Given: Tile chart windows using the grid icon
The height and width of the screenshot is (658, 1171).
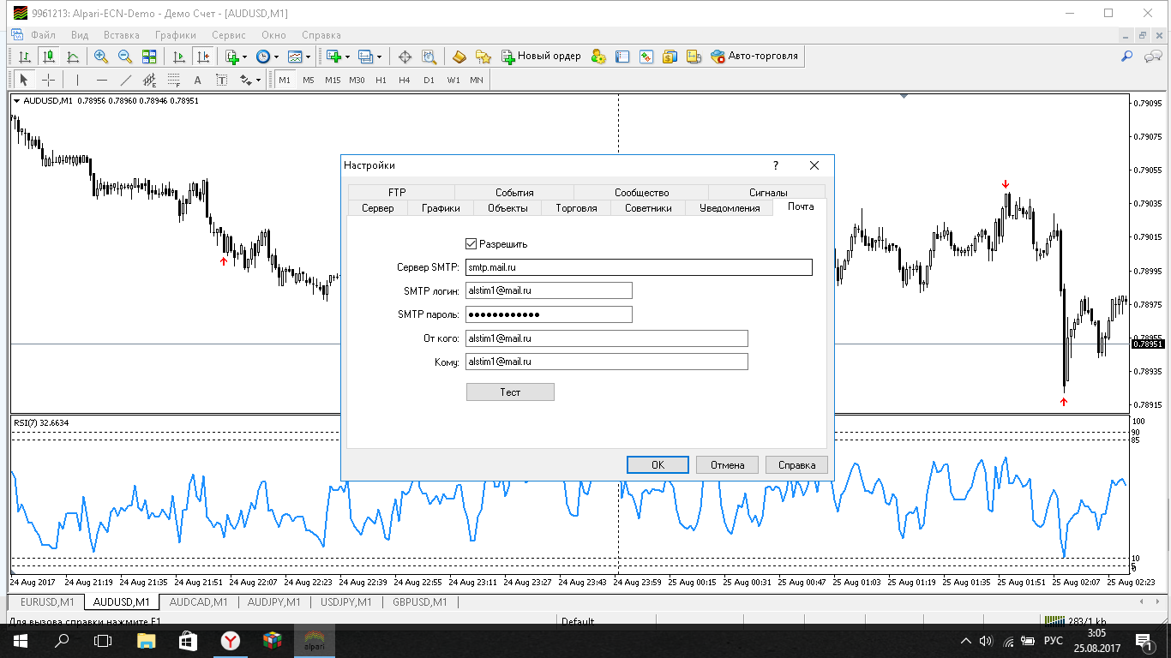Looking at the screenshot, I should [x=150, y=57].
